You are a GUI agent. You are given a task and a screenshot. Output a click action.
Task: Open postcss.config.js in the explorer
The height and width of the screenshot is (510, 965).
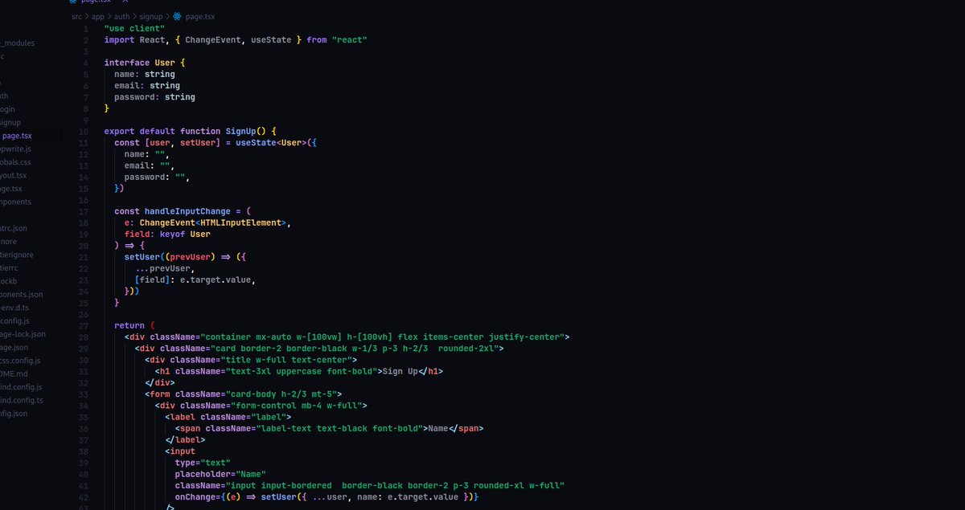(x=21, y=361)
